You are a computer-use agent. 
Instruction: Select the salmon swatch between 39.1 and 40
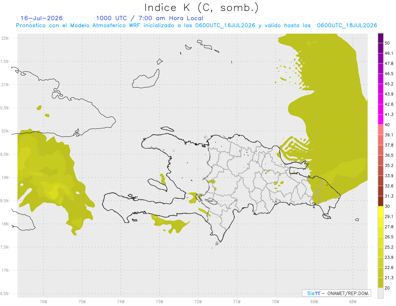[380, 130]
